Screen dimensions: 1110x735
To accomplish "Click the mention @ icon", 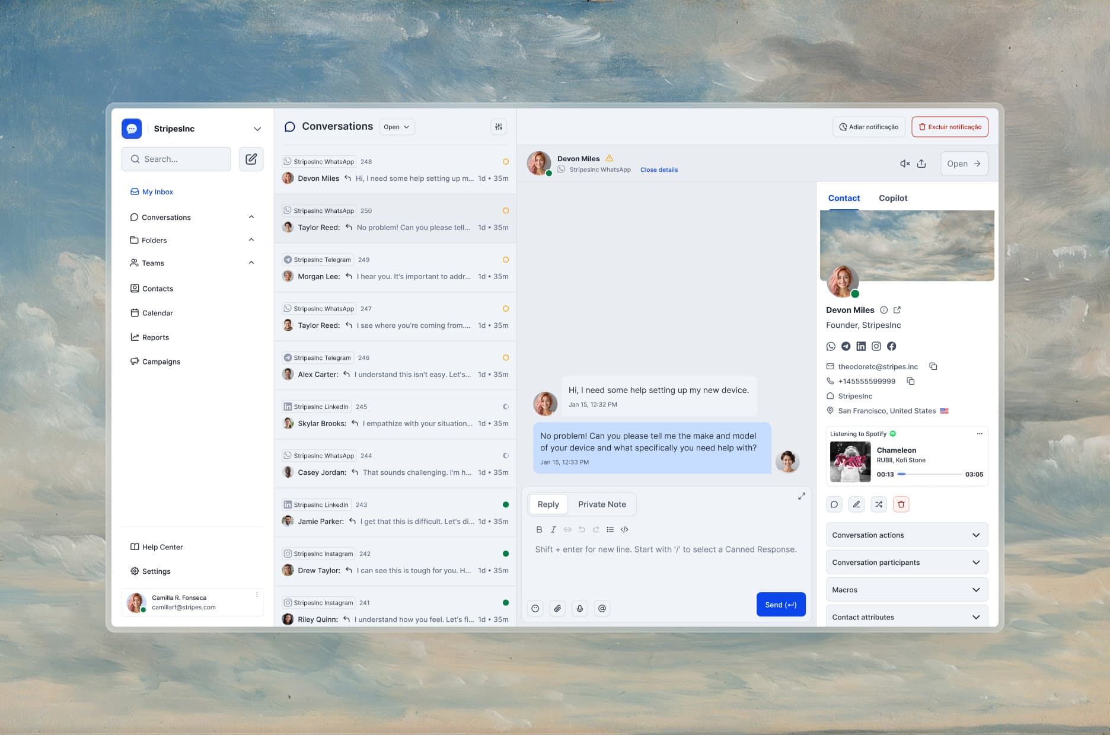I will [602, 608].
